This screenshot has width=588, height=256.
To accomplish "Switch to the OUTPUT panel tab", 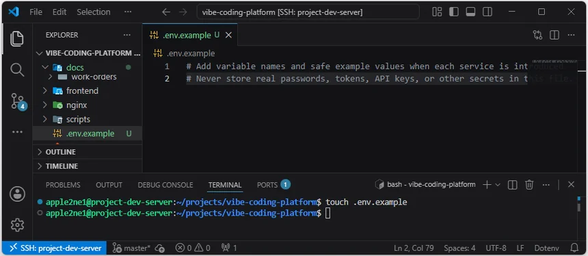I will pos(109,185).
